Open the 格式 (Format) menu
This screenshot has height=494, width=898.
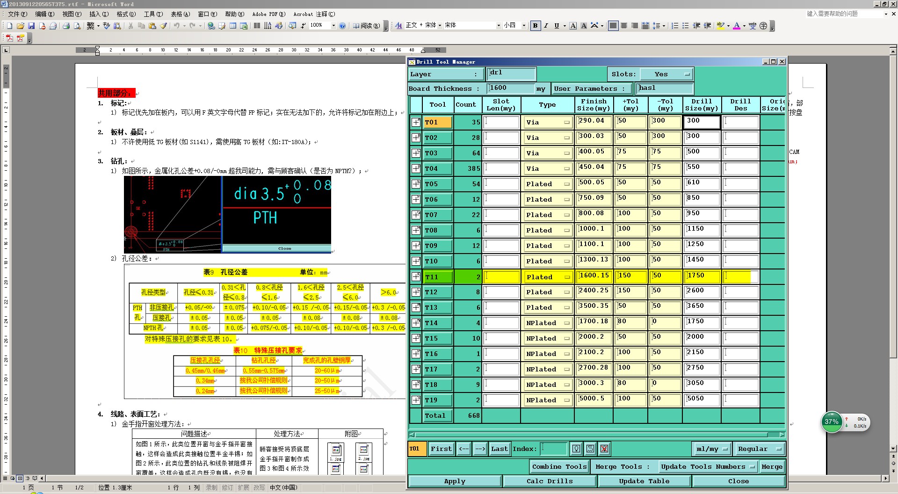tap(126, 14)
